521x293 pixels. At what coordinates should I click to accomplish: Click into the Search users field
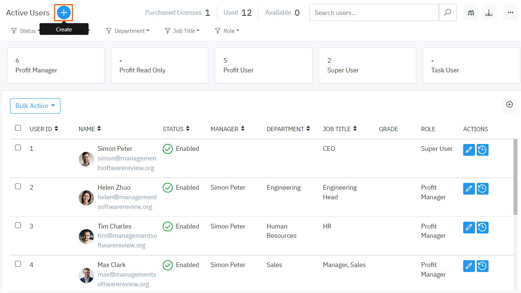(374, 13)
